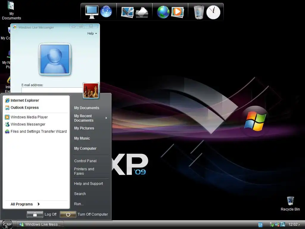Click the E-mail address input field
The image size is (305, 229).
tap(52, 90)
